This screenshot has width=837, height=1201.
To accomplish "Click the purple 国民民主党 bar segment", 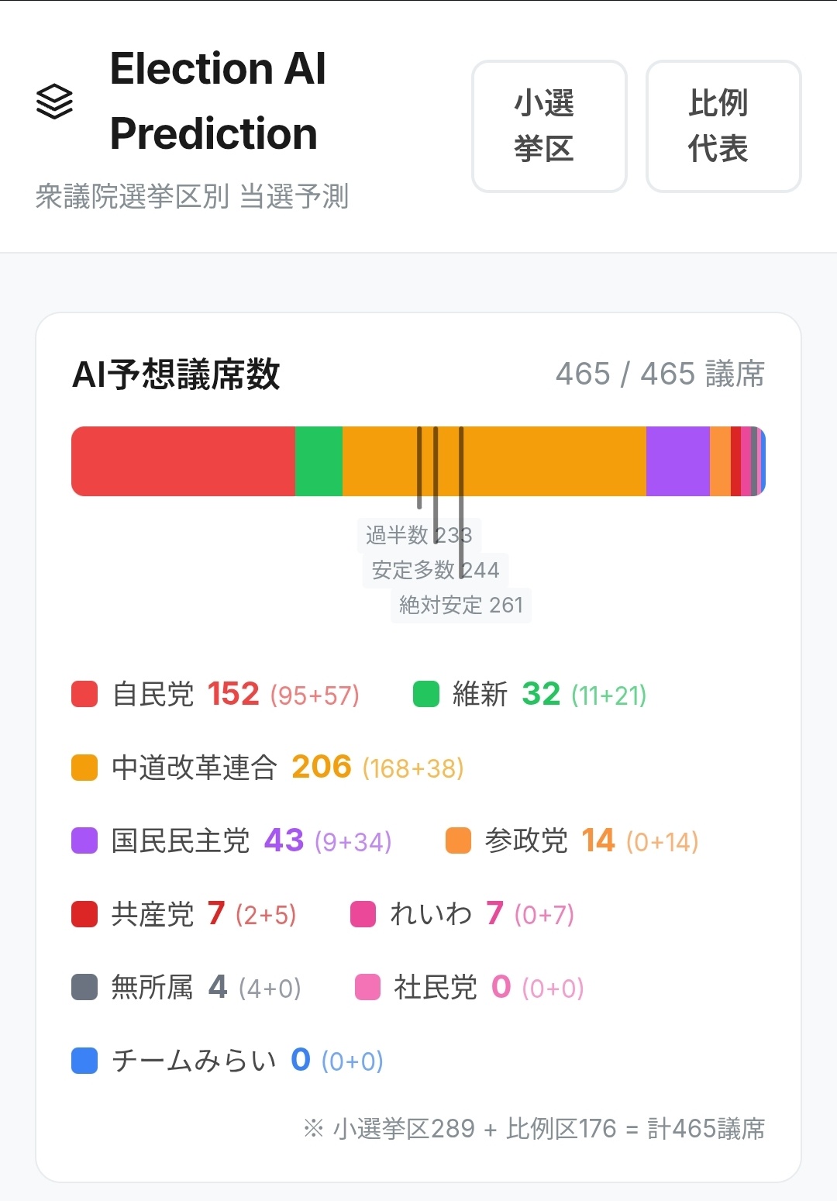I will click(x=677, y=461).
